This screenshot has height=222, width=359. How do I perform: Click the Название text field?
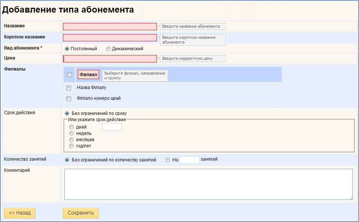coord(110,27)
